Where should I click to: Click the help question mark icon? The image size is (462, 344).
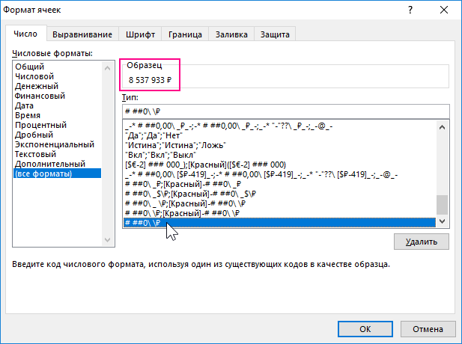[410, 10]
